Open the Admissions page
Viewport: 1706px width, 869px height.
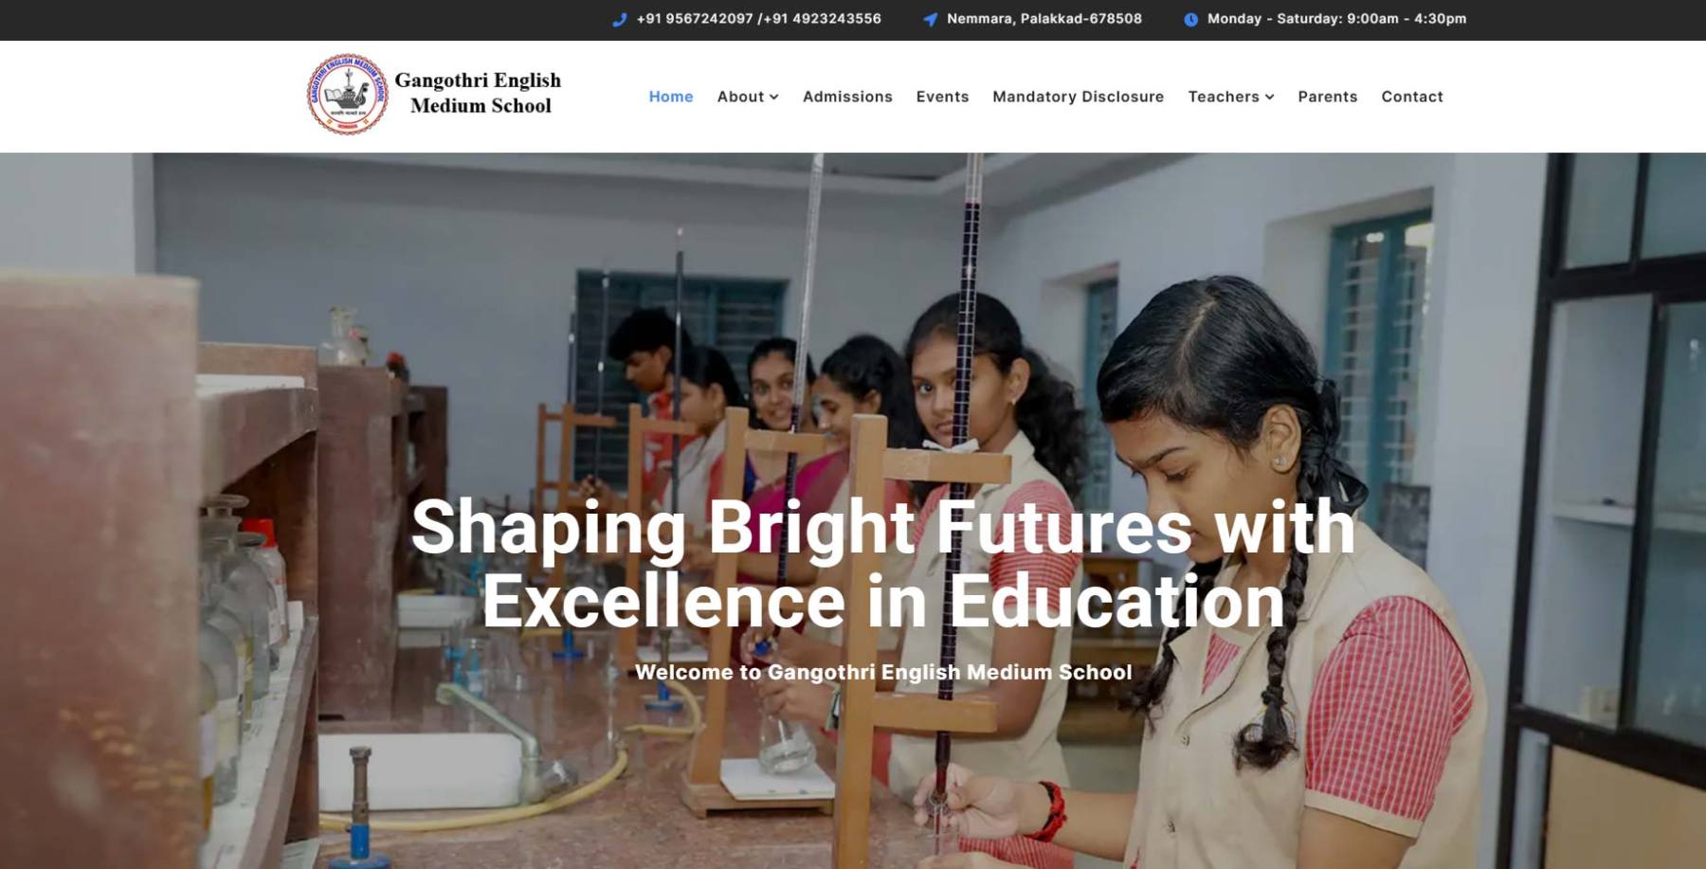847,97
